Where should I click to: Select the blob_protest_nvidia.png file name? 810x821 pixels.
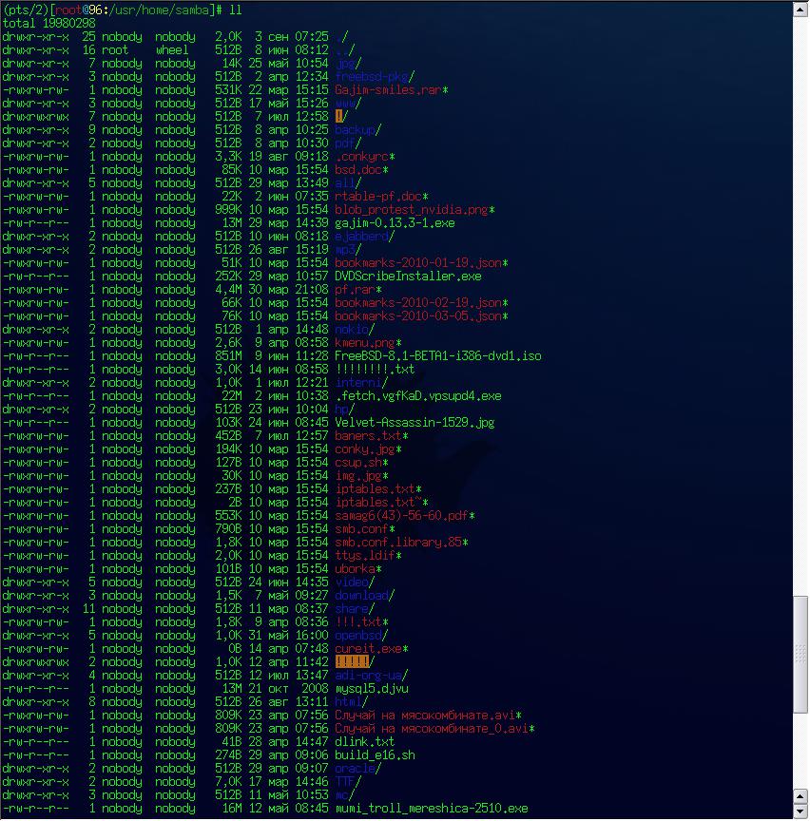pyautogui.click(x=412, y=209)
